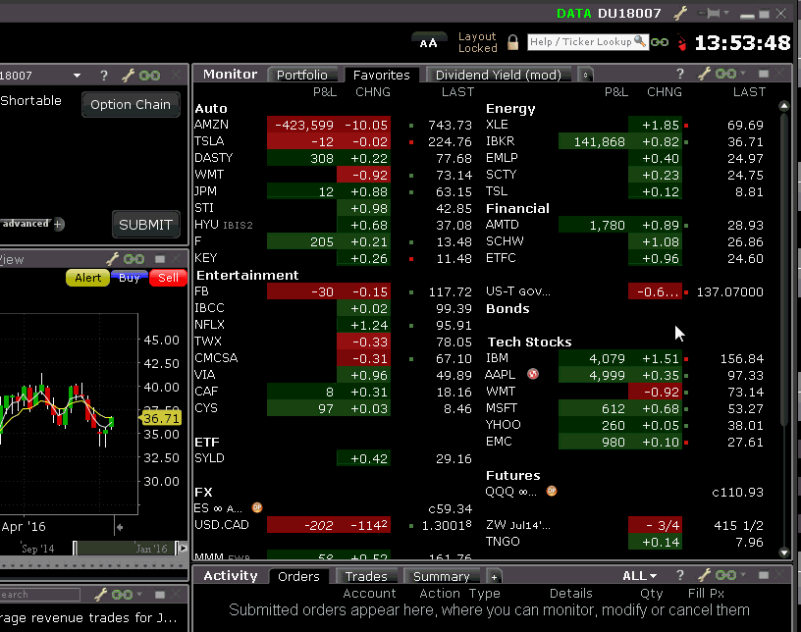Open help for the Monitor panel
This screenshot has width=801, height=632.
tap(680, 74)
